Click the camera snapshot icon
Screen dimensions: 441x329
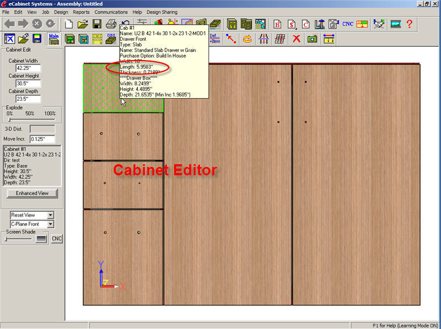312,39
